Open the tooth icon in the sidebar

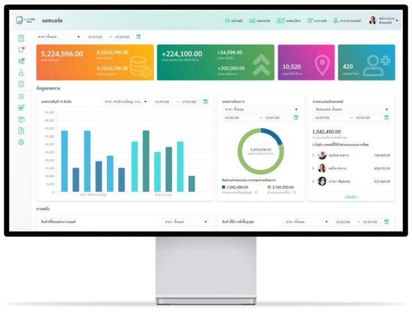click(21, 50)
